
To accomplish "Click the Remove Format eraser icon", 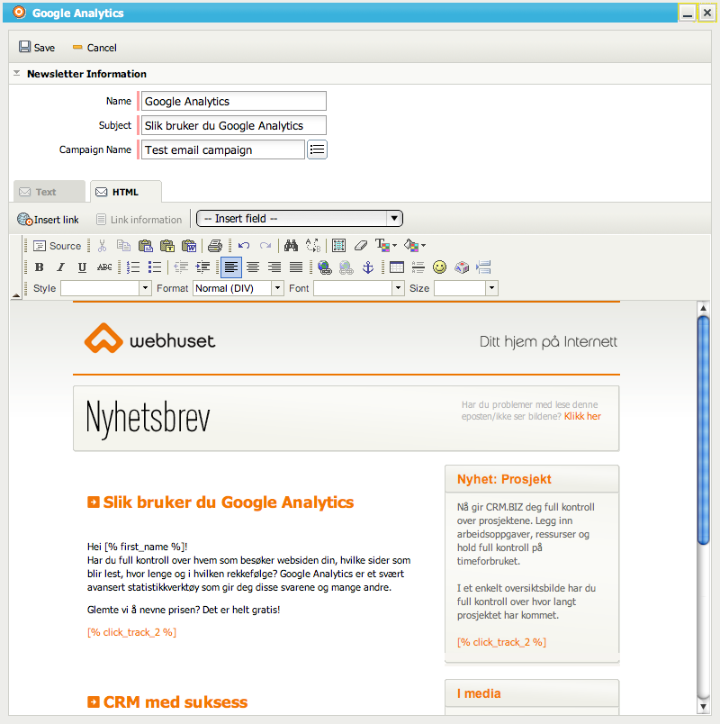I will click(361, 246).
